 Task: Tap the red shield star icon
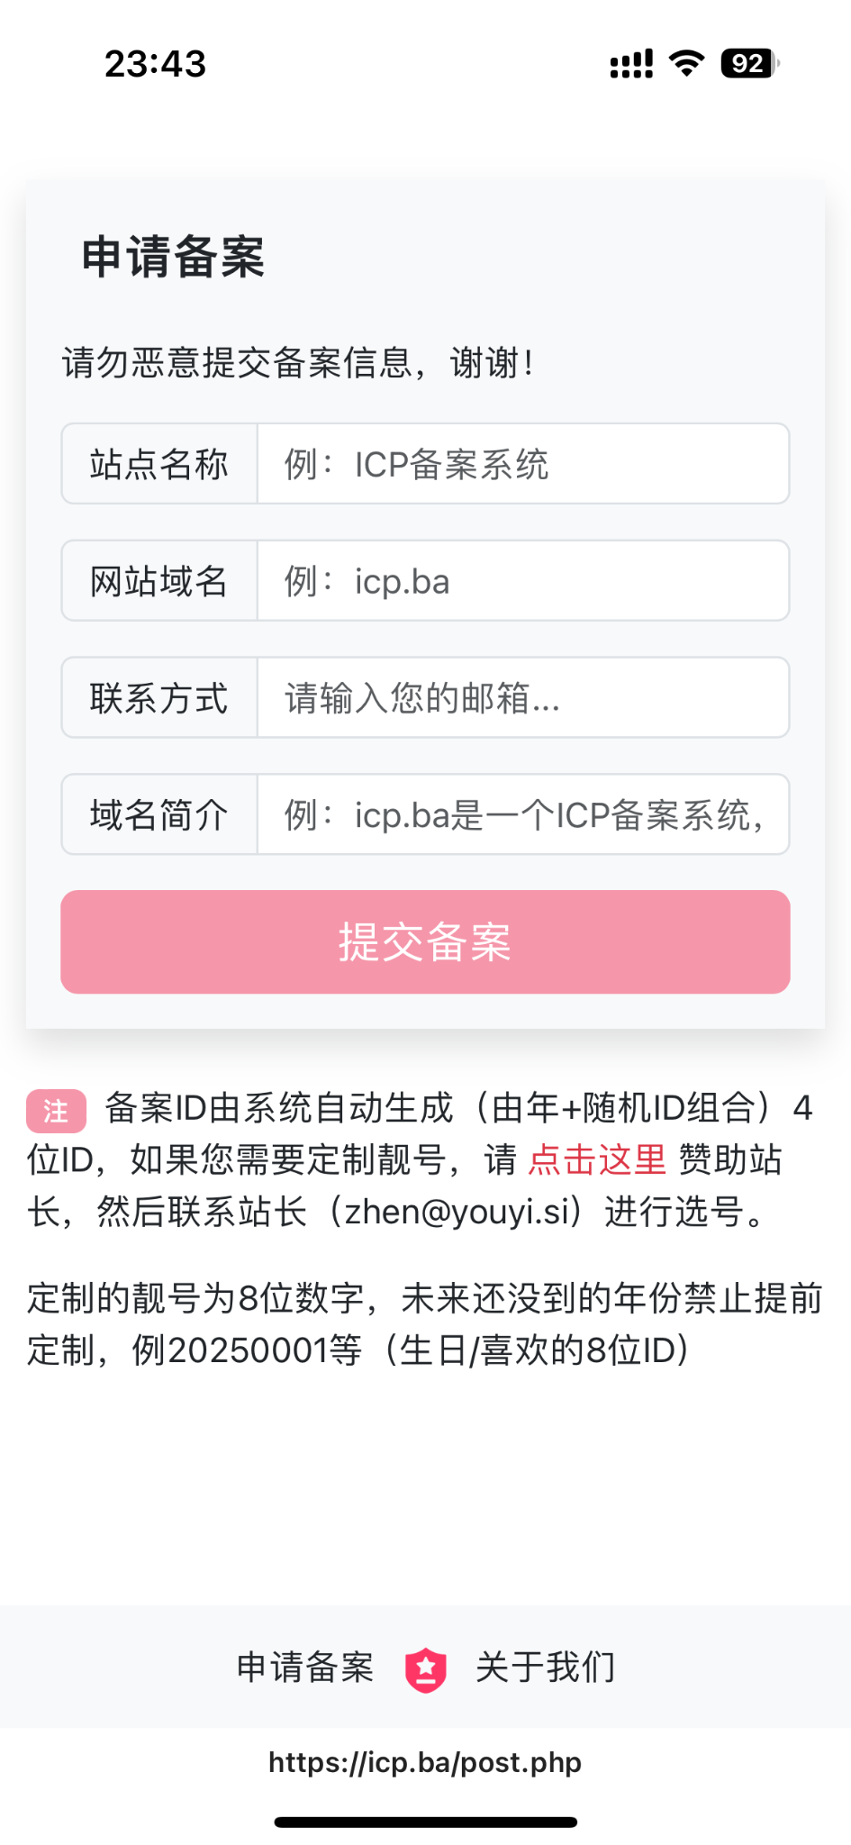click(x=426, y=1670)
